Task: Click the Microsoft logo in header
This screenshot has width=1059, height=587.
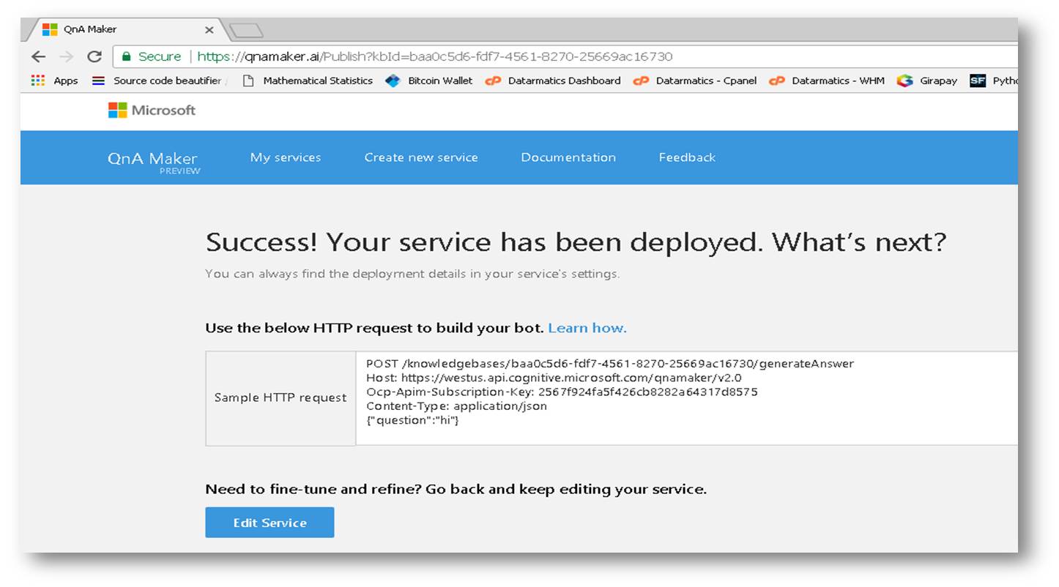Action: [152, 111]
